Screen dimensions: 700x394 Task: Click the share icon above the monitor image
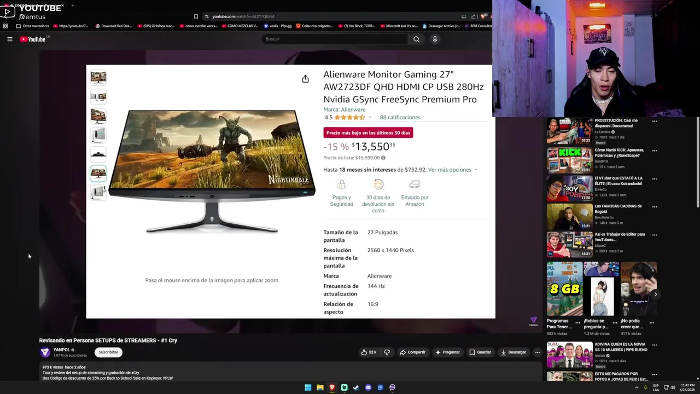pos(305,79)
